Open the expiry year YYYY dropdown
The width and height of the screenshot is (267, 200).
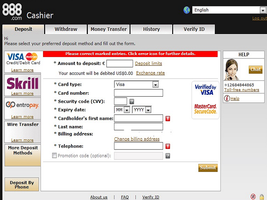click(141, 110)
